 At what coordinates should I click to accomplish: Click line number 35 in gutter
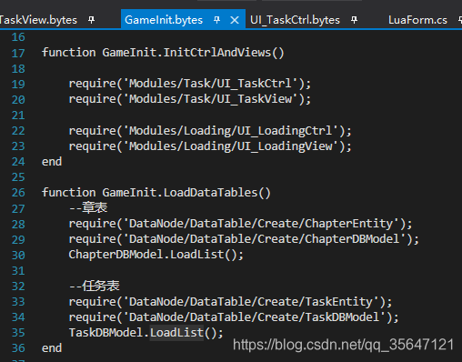pyautogui.click(x=18, y=333)
